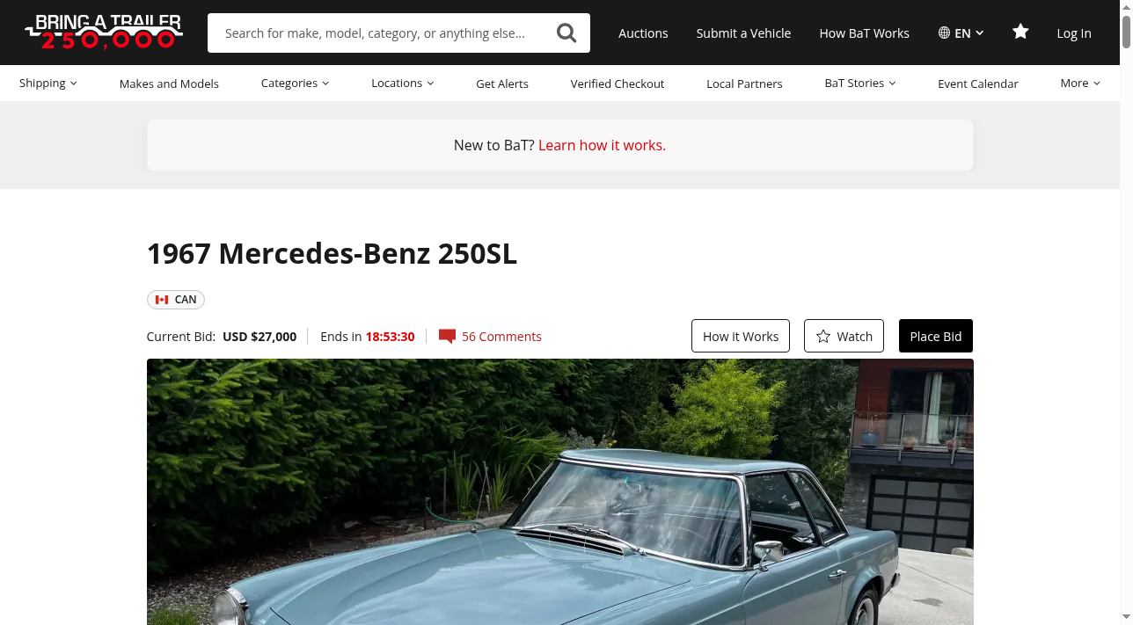Open the favorites star icon in header

pos(1020,32)
